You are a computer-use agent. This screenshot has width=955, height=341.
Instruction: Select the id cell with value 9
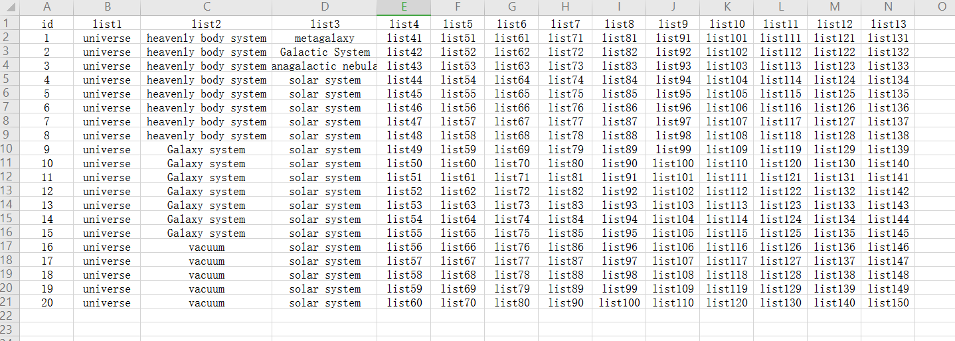[x=46, y=149]
